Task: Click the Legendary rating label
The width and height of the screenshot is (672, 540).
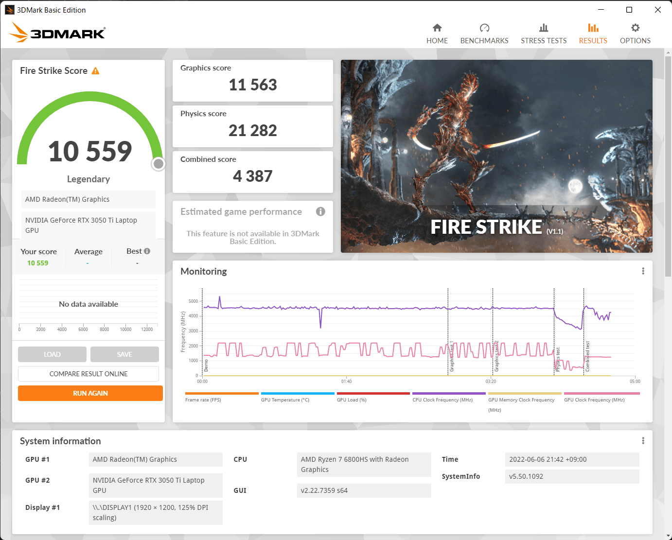Action: pyautogui.click(x=88, y=179)
